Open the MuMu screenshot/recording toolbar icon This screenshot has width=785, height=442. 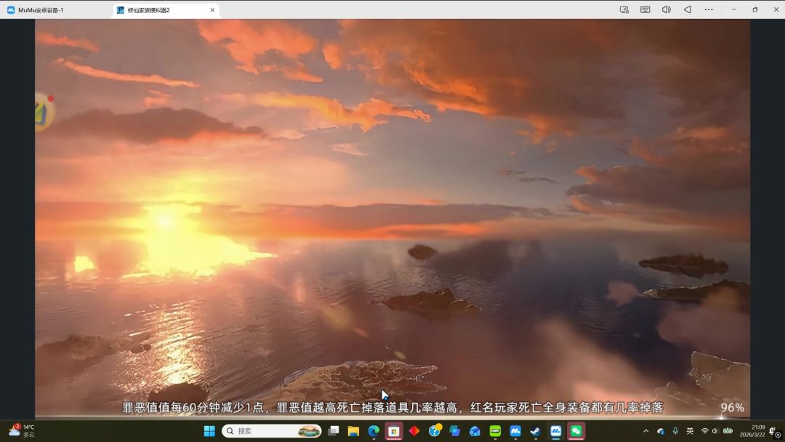coord(624,9)
